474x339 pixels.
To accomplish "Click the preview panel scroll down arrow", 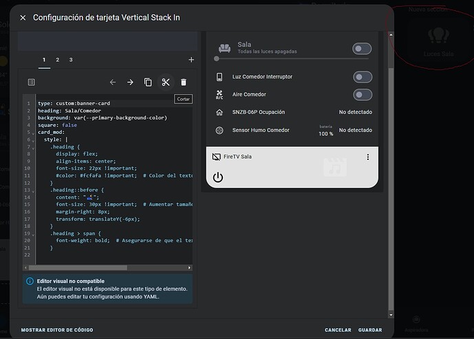I will 391,315.
